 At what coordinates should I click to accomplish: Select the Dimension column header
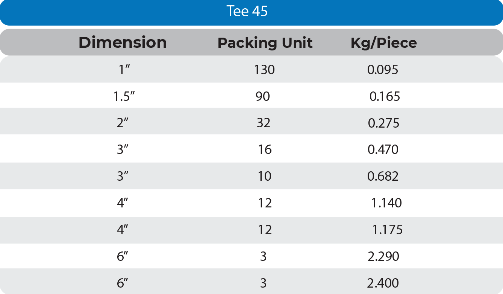pyautogui.click(x=123, y=43)
